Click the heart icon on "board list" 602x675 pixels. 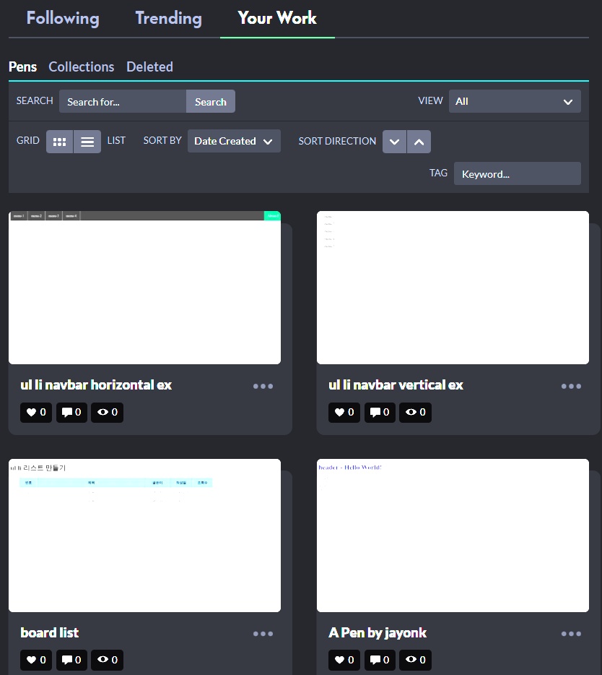pos(35,659)
